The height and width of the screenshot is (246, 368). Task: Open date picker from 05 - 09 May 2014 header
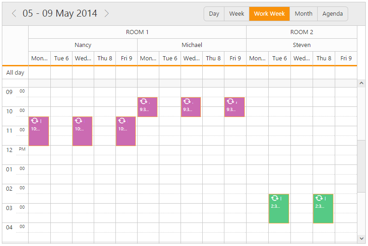[60, 14]
